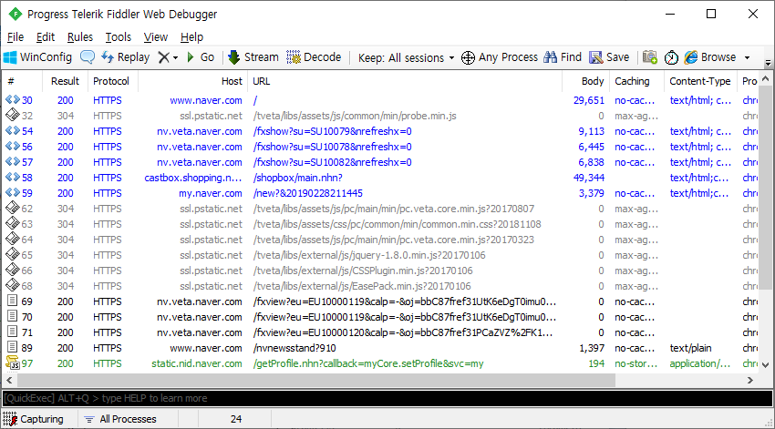Save the captured sessions
Image resolution: width=775 pixels, height=429 pixels.
(x=609, y=57)
